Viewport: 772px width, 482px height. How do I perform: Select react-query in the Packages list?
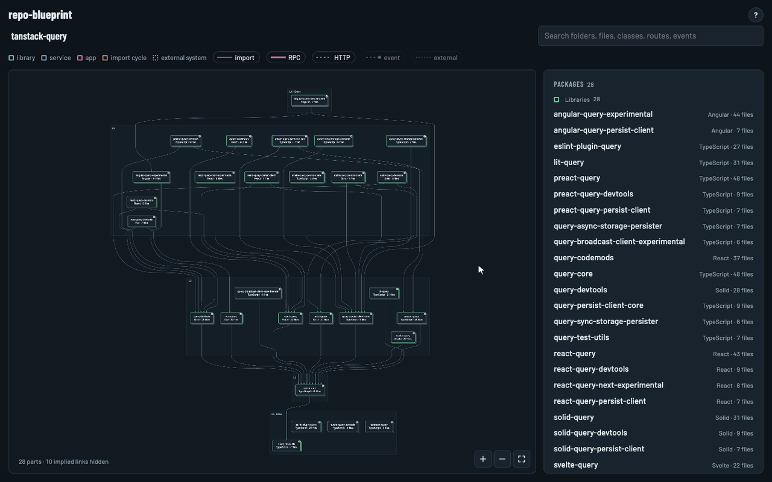click(x=653, y=354)
